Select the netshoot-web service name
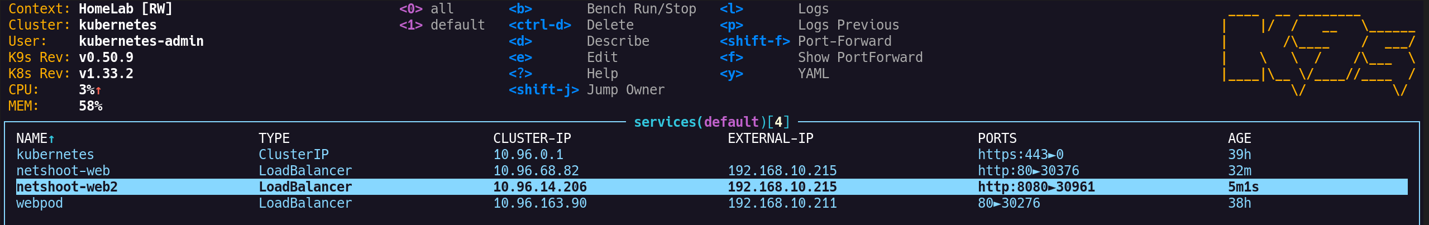The height and width of the screenshot is (225, 1429). tap(63, 171)
